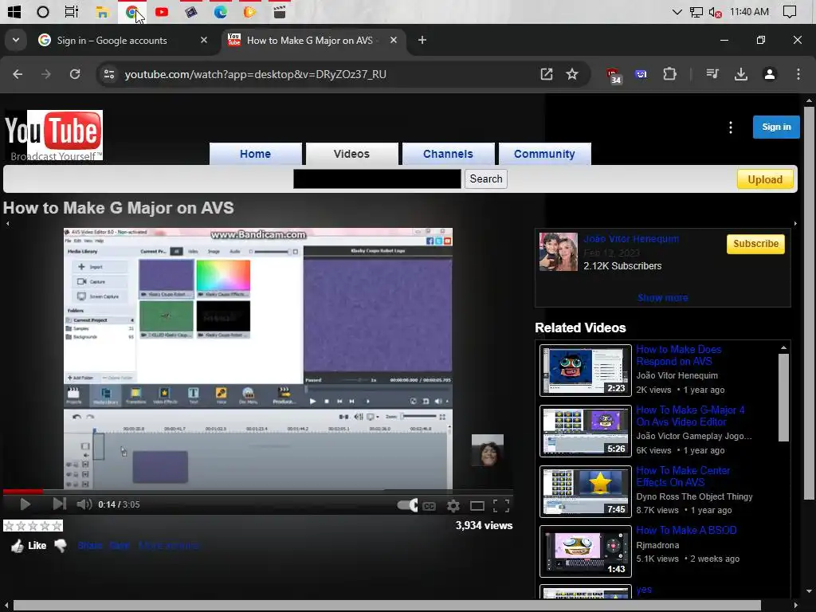Close the How to Make G Major tab

tap(394, 40)
